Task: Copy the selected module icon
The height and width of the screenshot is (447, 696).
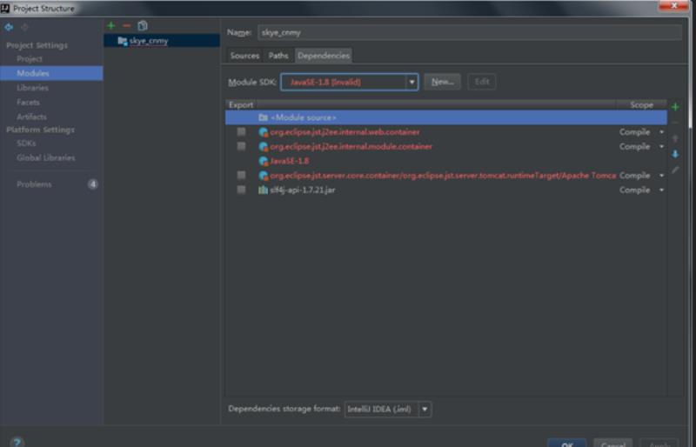Action: [x=143, y=26]
